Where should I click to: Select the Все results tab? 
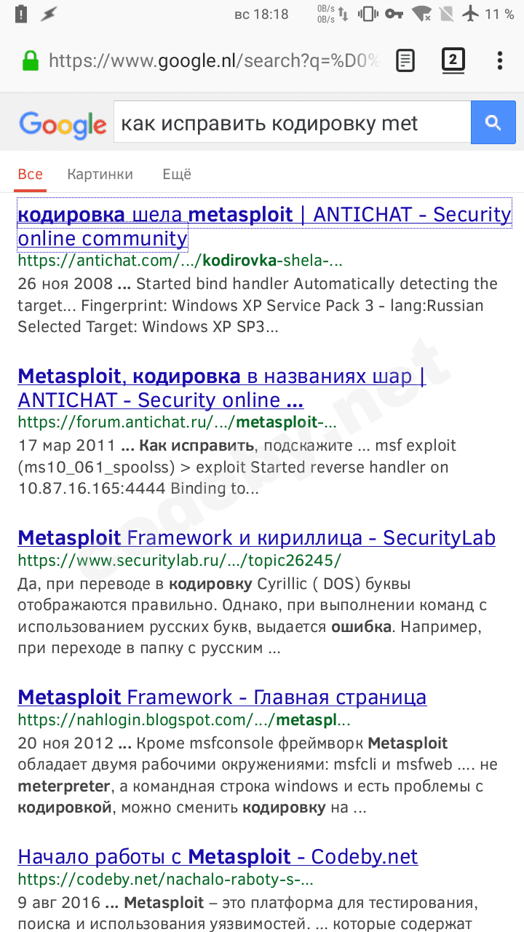[x=31, y=174]
